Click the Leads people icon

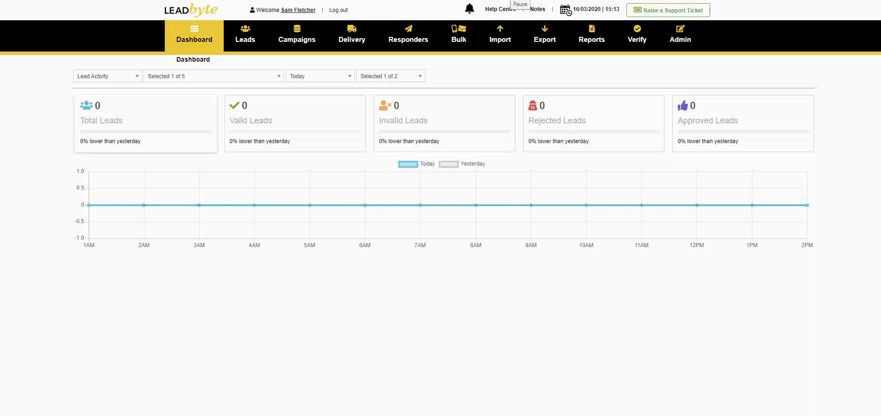245,29
